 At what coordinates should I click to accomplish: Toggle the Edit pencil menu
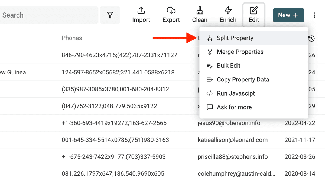(254, 15)
